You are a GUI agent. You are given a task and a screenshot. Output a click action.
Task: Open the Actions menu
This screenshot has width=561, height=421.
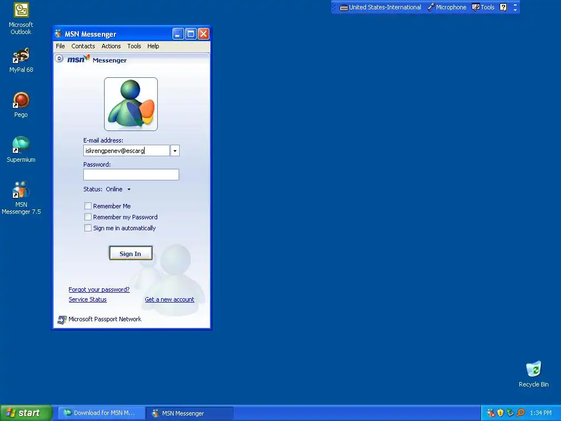point(111,46)
